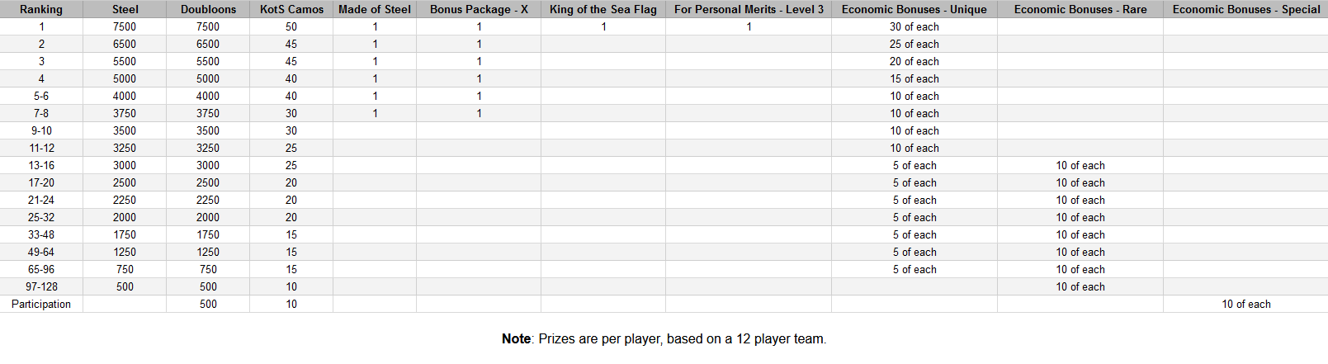1328x364 pixels.
Task: Click the note about 12 player team
Action: (664, 338)
